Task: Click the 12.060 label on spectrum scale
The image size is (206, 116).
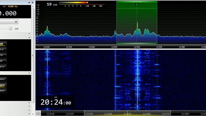Action: click(182, 47)
